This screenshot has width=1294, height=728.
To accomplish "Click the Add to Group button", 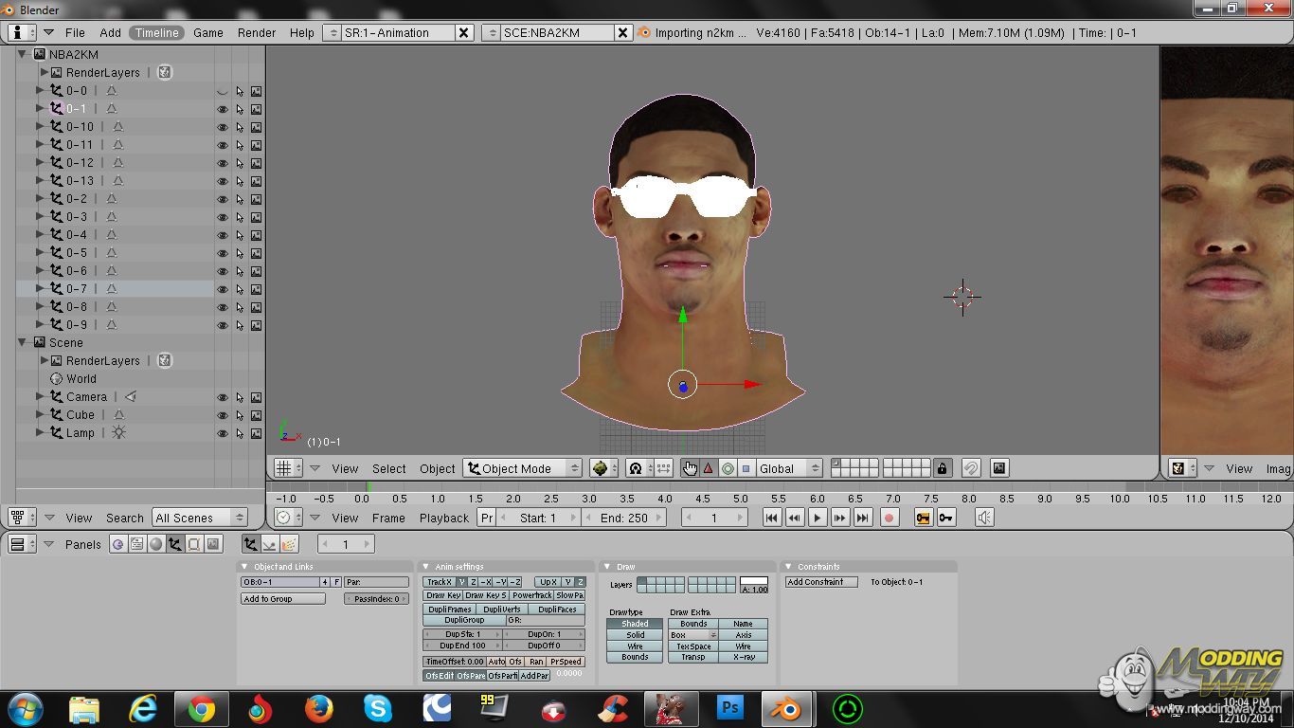I will (282, 599).
